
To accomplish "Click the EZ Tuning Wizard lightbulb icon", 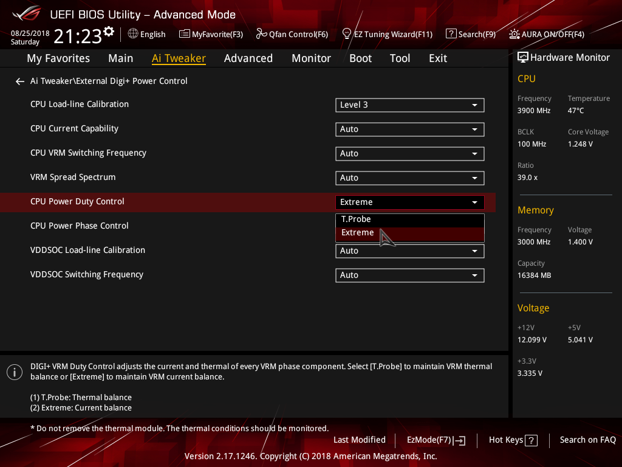I will pos(347,34).
